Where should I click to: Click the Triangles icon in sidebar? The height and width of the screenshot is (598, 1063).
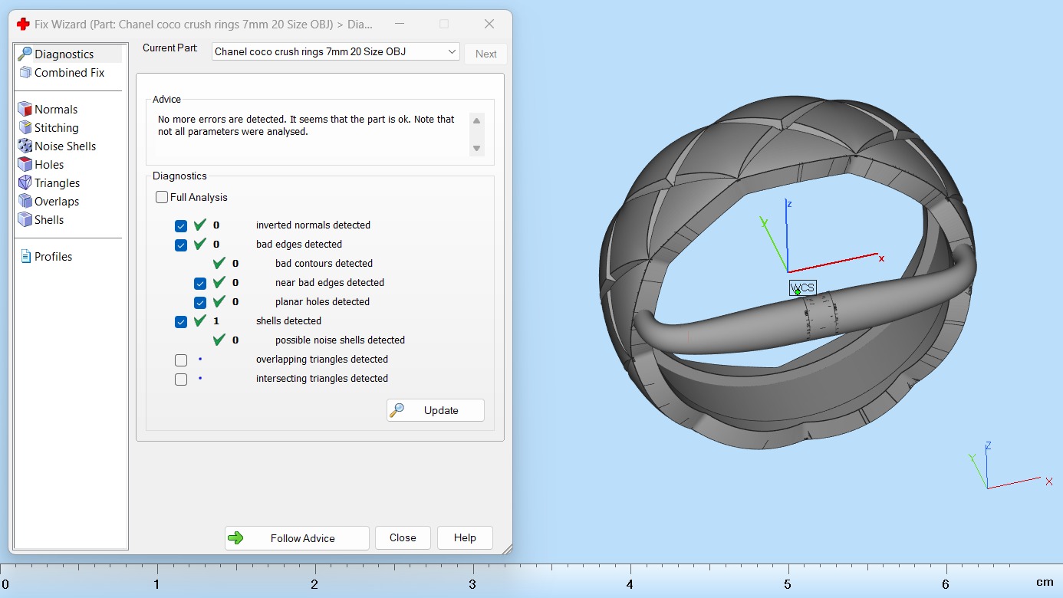tap(25, 183)
